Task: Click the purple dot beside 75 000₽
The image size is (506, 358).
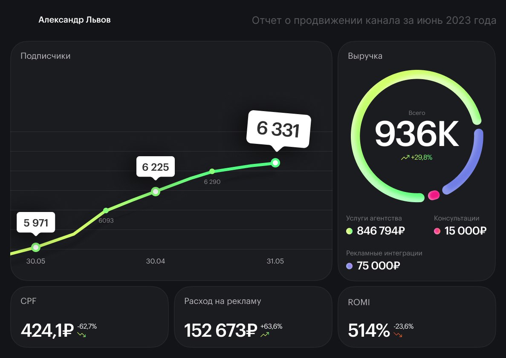Action: 350,266
